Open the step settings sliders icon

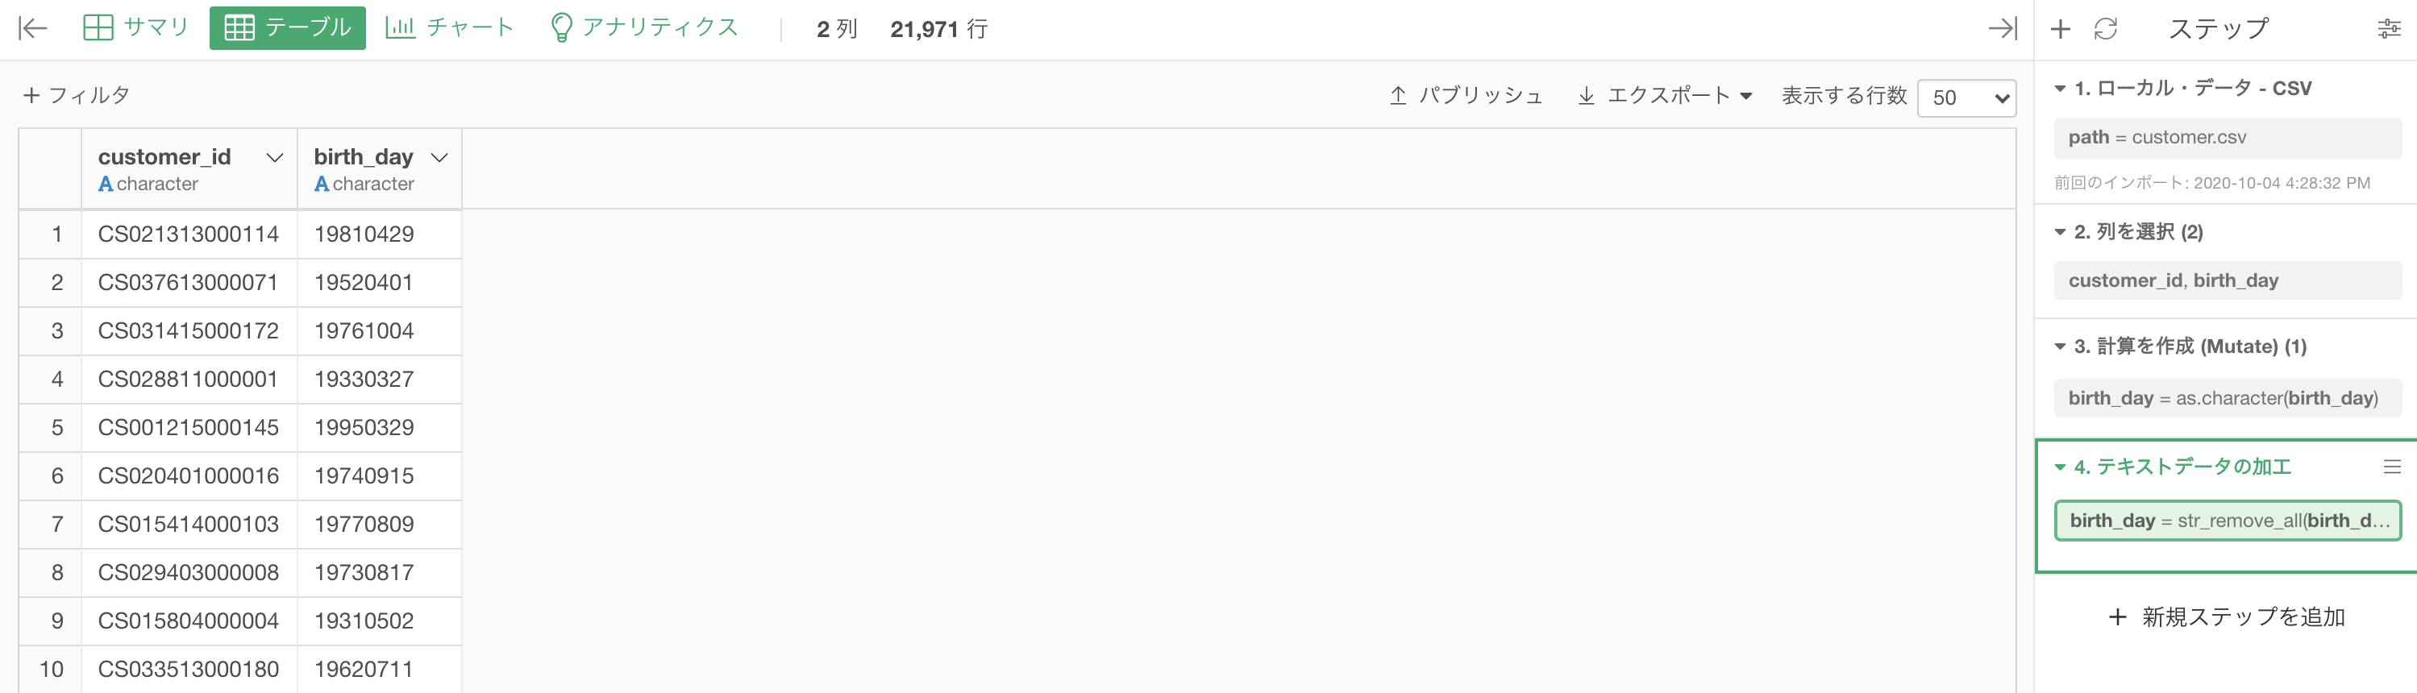(2389, 29)
